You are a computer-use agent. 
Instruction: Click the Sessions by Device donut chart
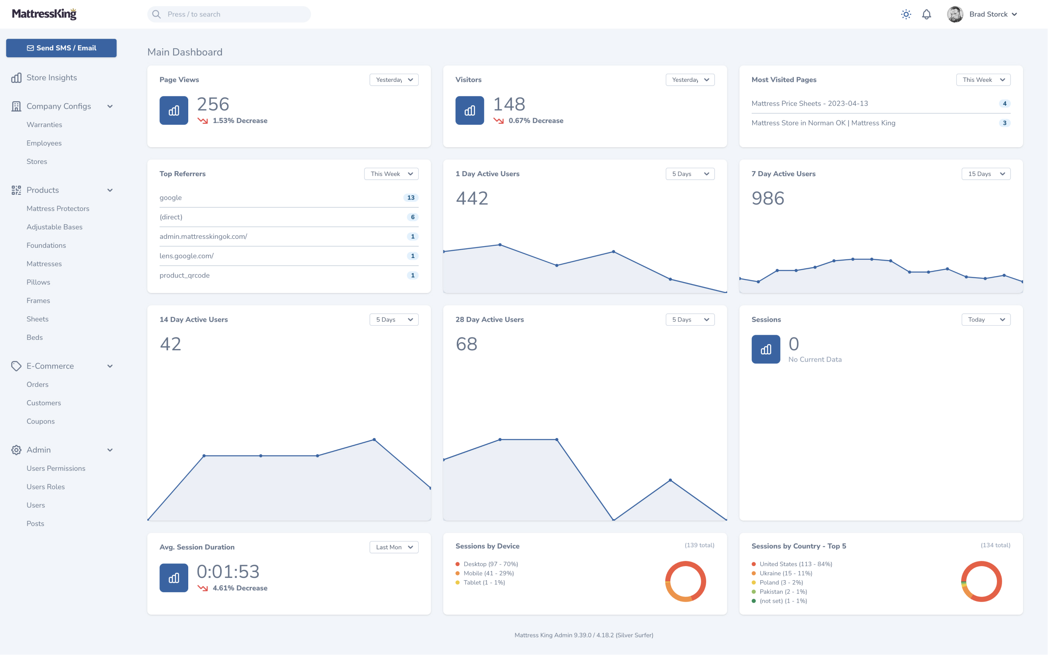click(x=686, y=581)
